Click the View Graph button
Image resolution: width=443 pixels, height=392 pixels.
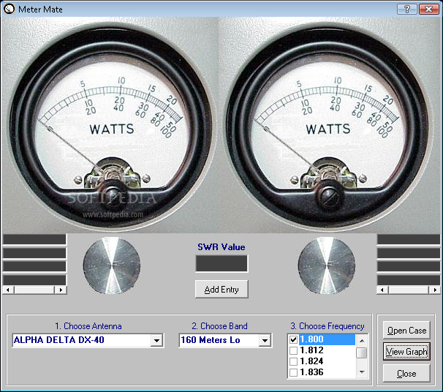click(x=406, y=352)
